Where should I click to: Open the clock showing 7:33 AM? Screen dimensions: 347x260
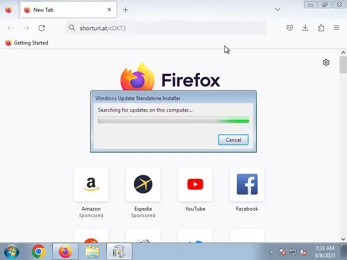click(x=325, y=252)
